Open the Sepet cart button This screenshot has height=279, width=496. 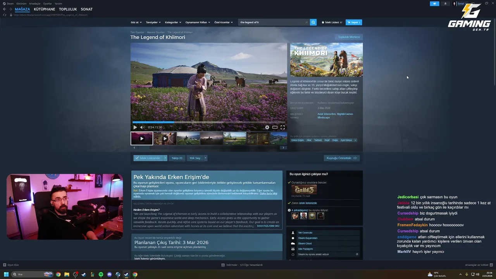[x=354, y=22]
